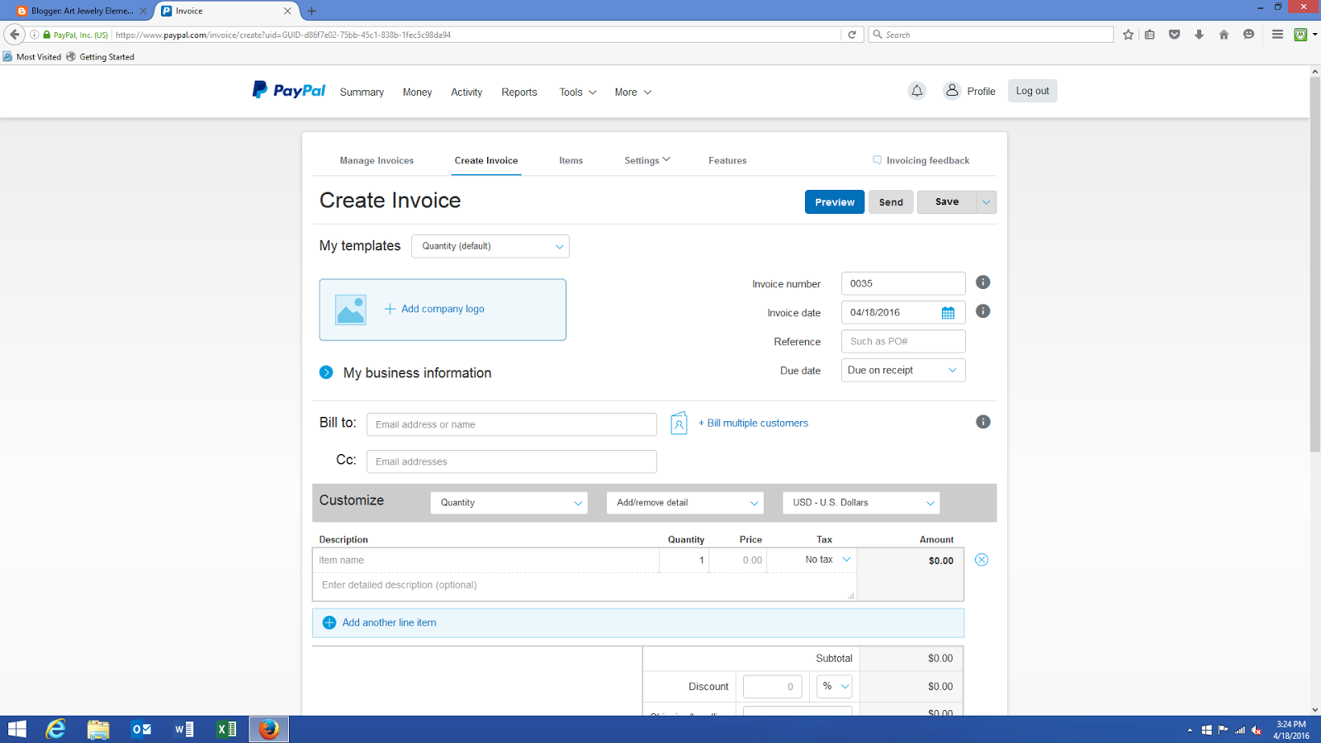The width and height of the screenshot is (1321, 743).
Task: Open the Customize Quantity dropdown
Action: pyautogui.click(x=509, y=503)
